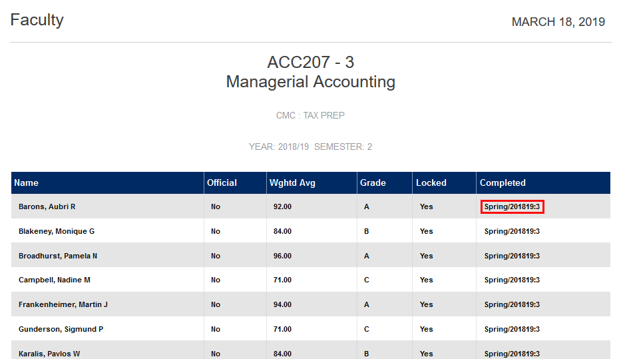Viewport: 623px width, 359px height.
Task: Click the ACC207 - 3 course code title
Action: coord(310,62)
